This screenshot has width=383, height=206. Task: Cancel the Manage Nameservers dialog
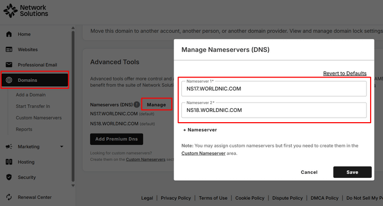309,172
